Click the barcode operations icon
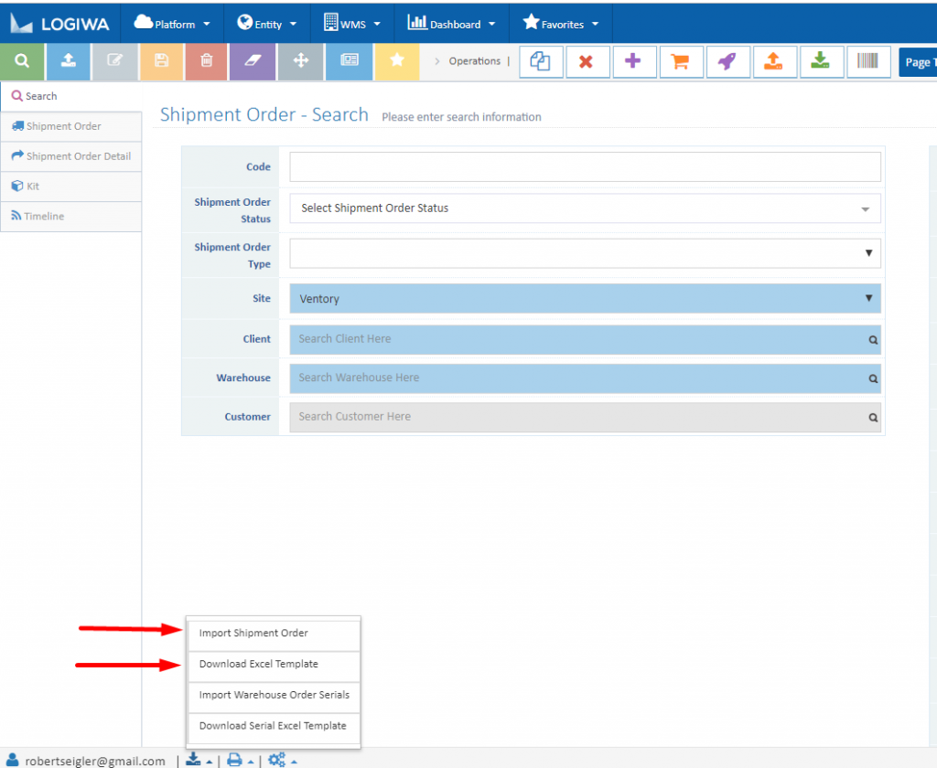937x768 pixels. (867, 62)
